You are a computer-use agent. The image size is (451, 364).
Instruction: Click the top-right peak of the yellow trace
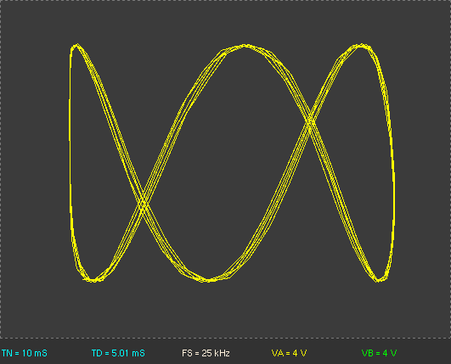point(361,45)
